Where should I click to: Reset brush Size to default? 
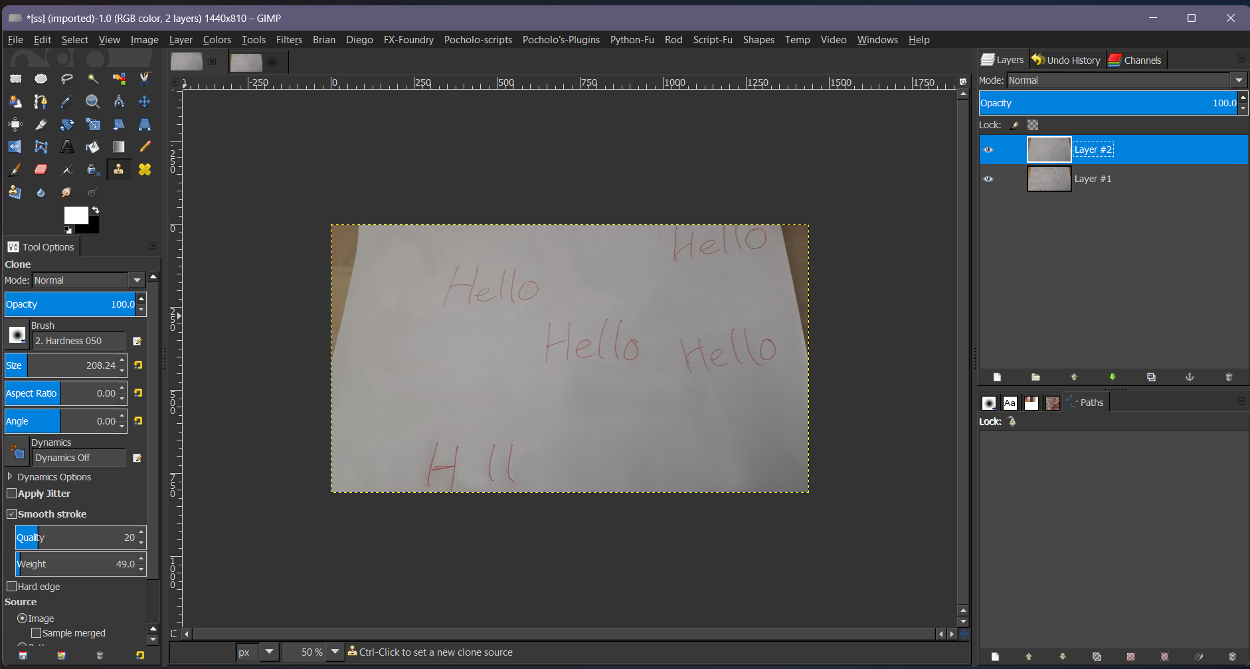coord(138,365)
